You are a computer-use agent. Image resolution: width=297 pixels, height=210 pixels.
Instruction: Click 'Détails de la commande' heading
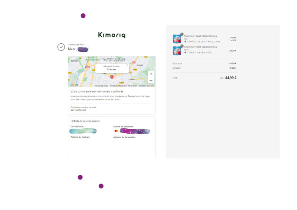[x=85, y=121]
